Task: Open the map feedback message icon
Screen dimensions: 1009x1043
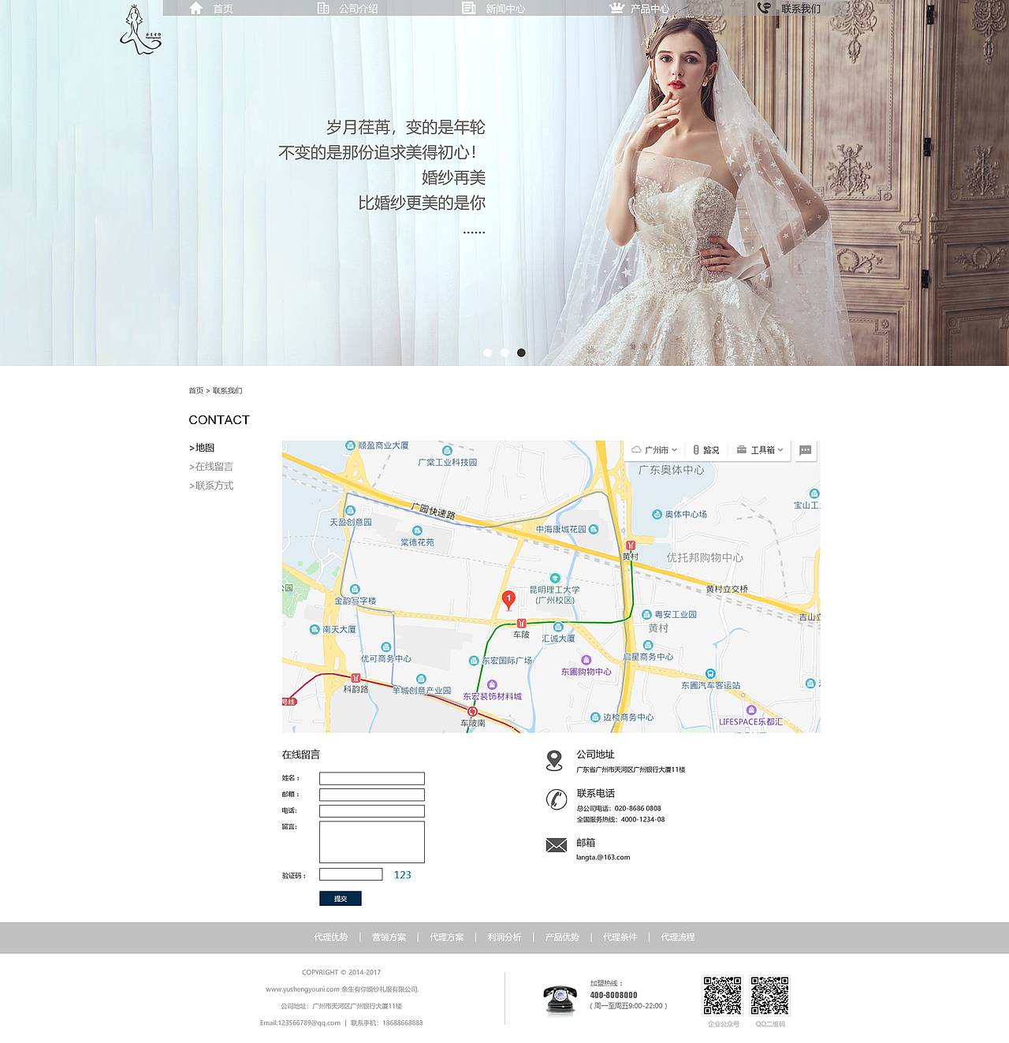Action: tap(805, 450)
